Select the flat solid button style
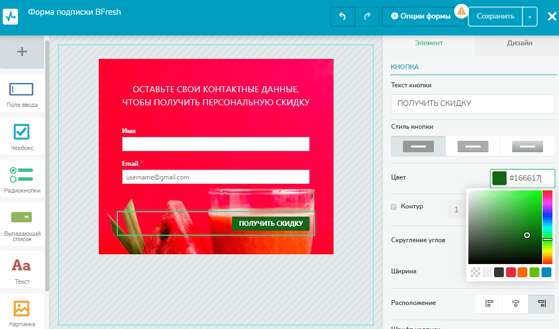This screenshot has height=329, width=559. [x=418, y=146]
